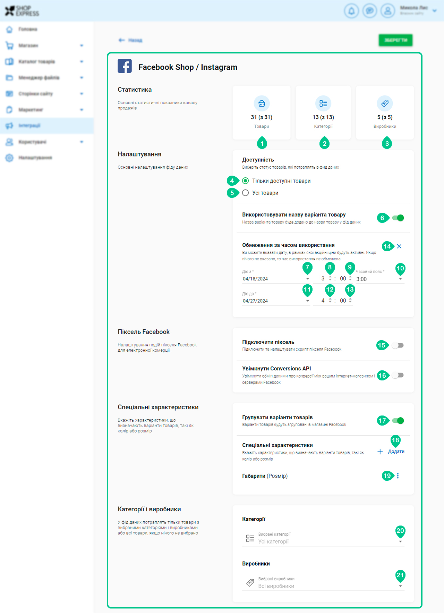
Task: Open the Вибрані виробники dropdown arrow
Action: point(400,586)
